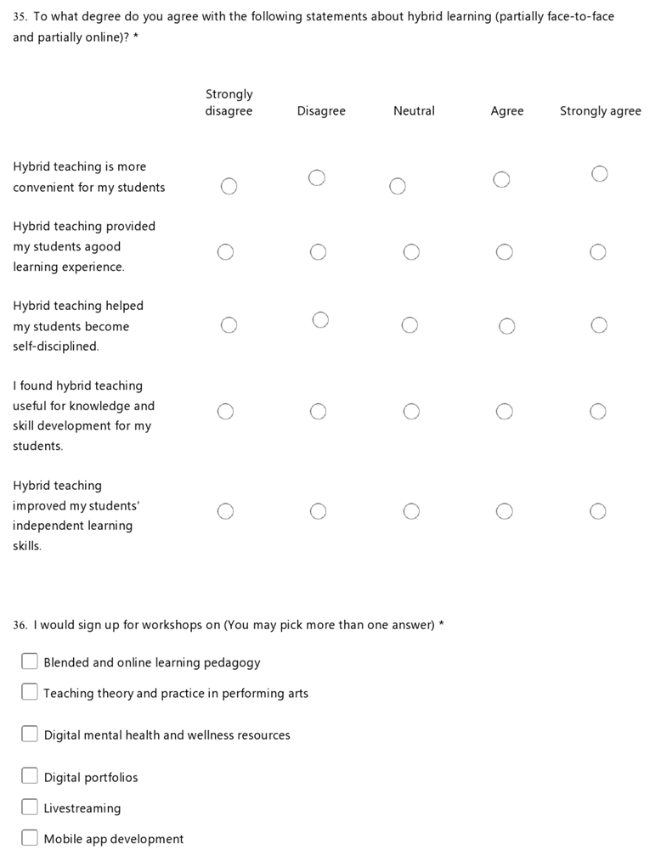Check the Digital portfolios workshop option
The image size is (661, 861).
[30, 776]
